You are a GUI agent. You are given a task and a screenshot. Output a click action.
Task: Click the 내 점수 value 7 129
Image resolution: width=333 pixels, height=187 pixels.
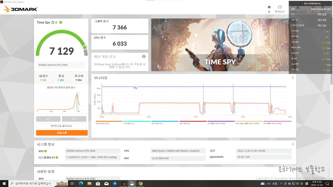point(43,80)
